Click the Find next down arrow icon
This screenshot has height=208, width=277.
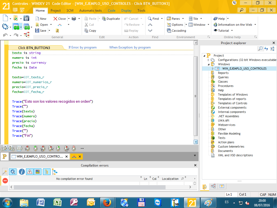click(x=150, y=31)
